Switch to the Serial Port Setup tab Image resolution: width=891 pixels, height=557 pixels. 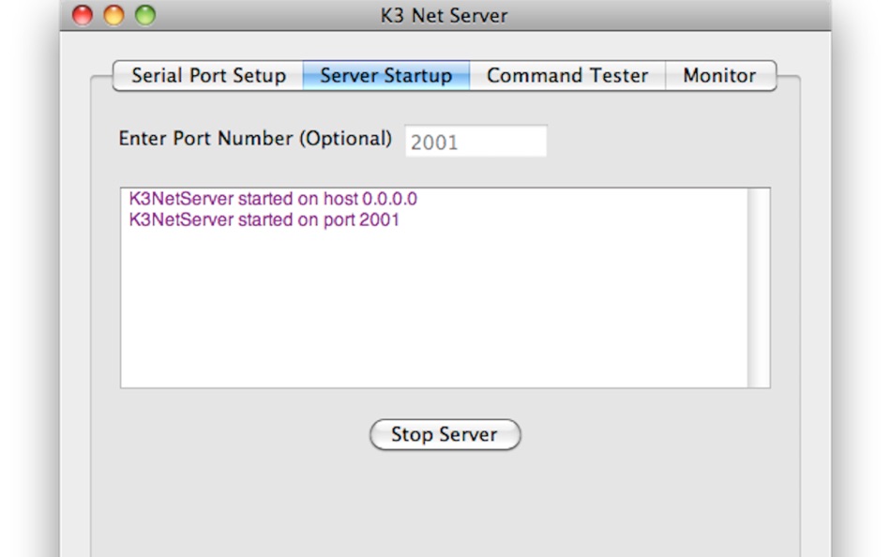208,76
